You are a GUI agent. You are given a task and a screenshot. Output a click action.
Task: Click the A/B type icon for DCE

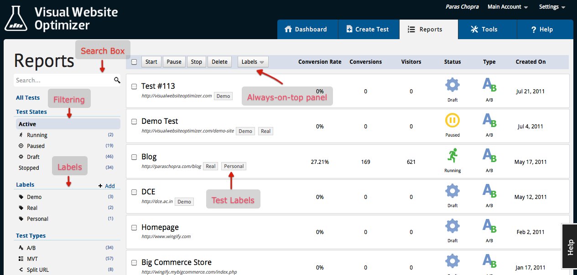(x=489, y=191)
